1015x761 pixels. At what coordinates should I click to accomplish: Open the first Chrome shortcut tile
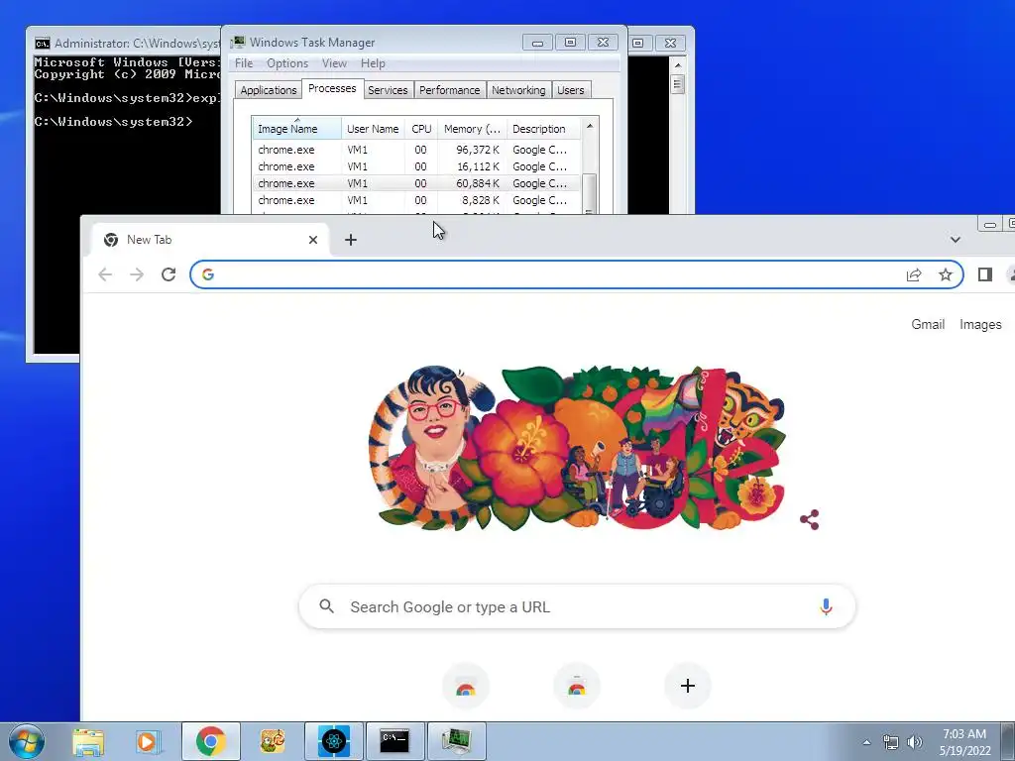466,686
